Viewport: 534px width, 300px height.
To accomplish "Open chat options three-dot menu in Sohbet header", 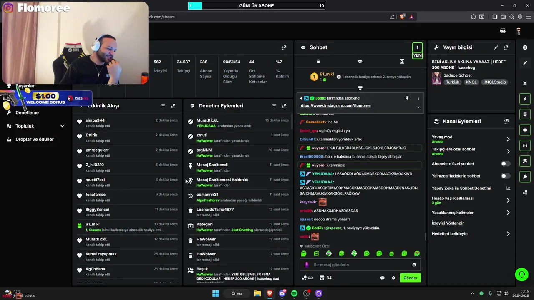I will 417,47.
